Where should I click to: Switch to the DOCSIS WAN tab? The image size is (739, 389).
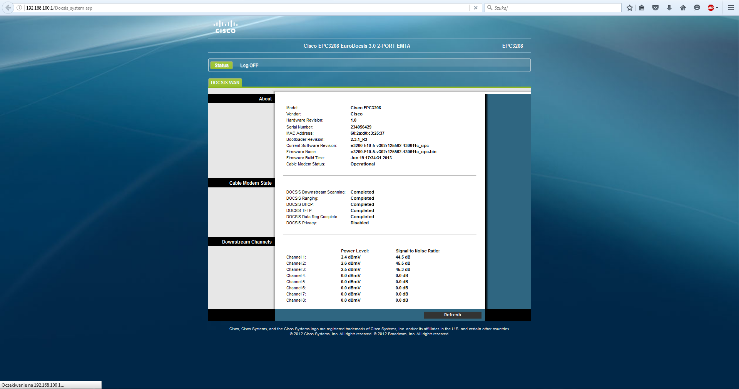[x=225, y=83]
